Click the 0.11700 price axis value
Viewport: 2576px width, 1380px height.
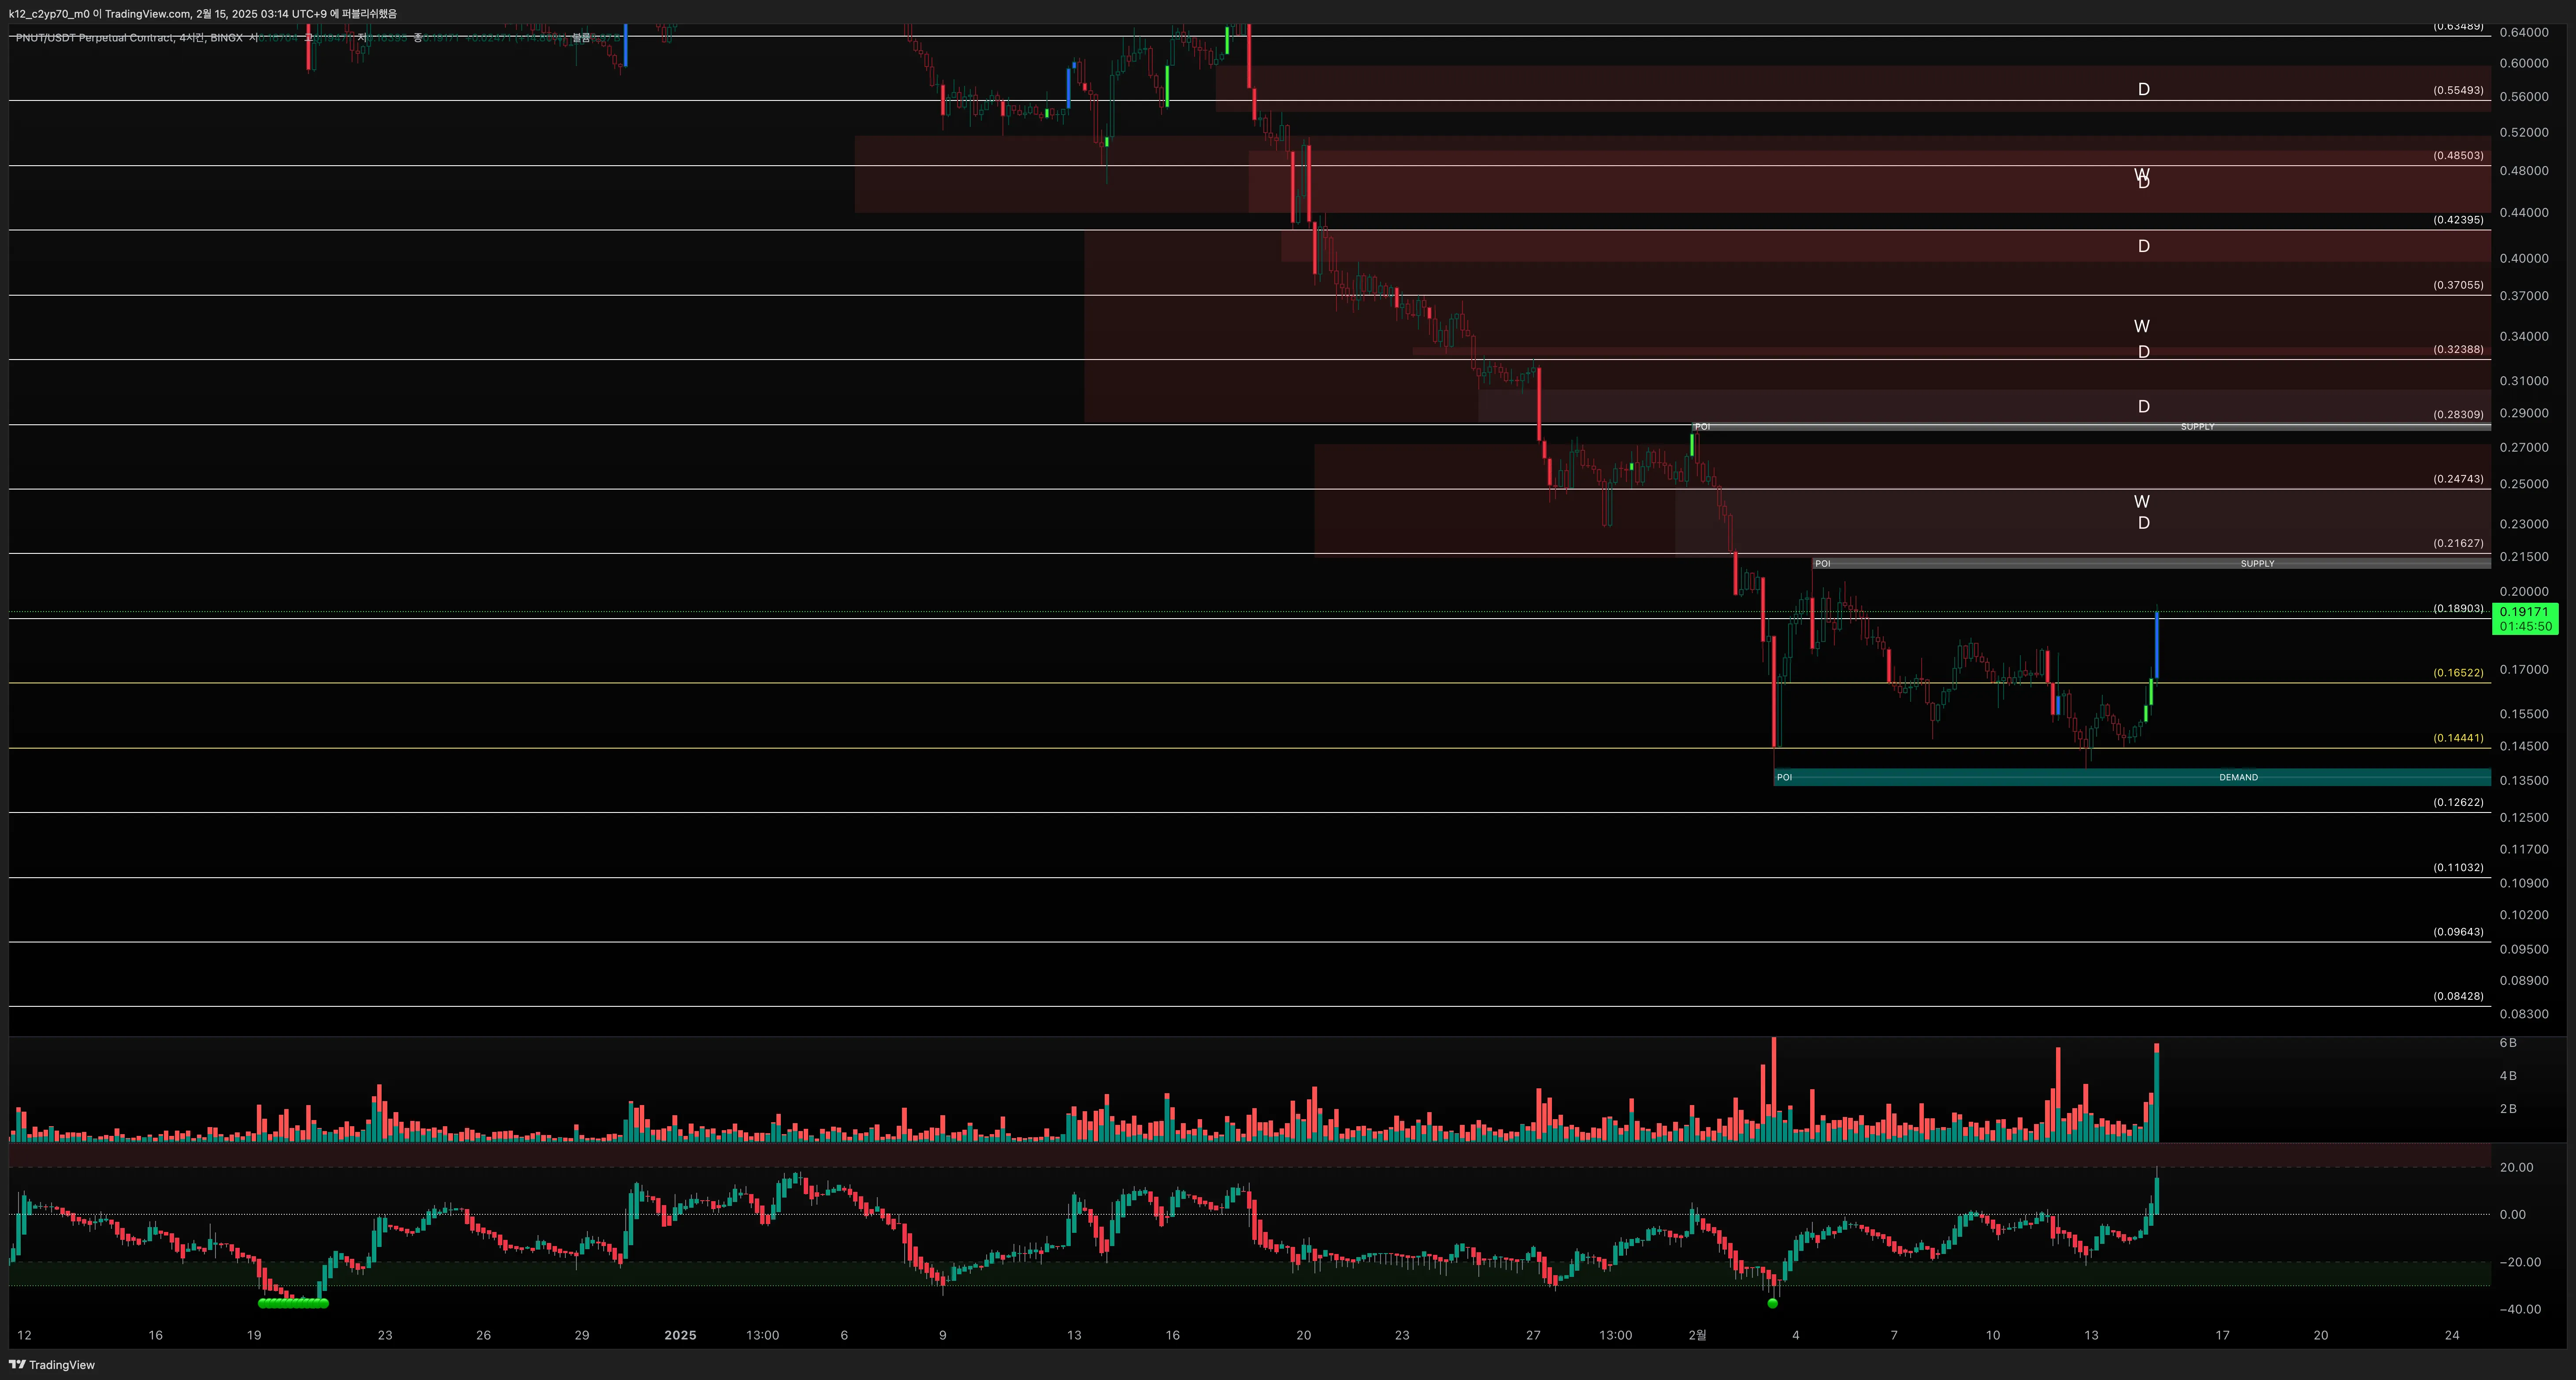[2524, 850]
